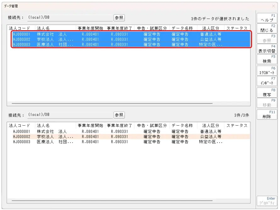Viewport: 280px width, 210px height.
Task: Click lower ステータス column header
Action: point(237,126)
